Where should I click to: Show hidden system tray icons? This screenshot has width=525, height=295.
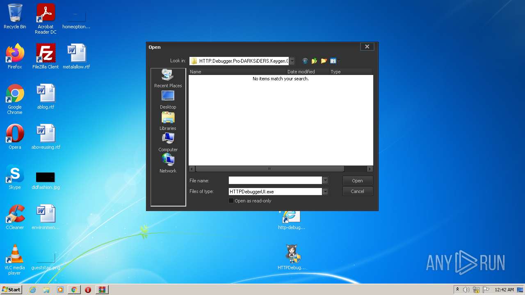(x=457, y=290)
